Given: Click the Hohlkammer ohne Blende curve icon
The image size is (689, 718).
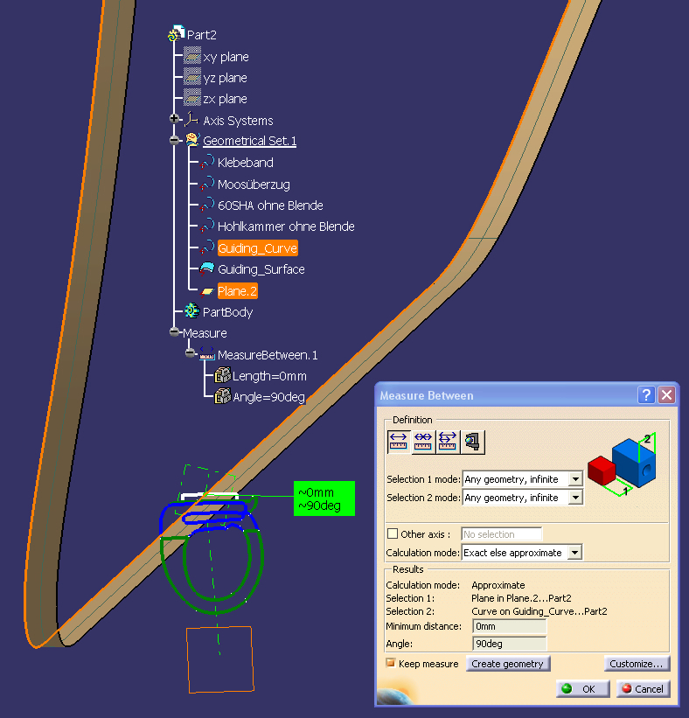Looking at the screenshot, I should click(x=207, y=226).
